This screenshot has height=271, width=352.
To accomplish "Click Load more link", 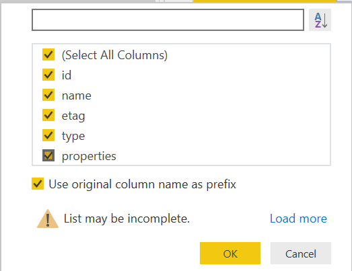I will (x=298, y=219).
